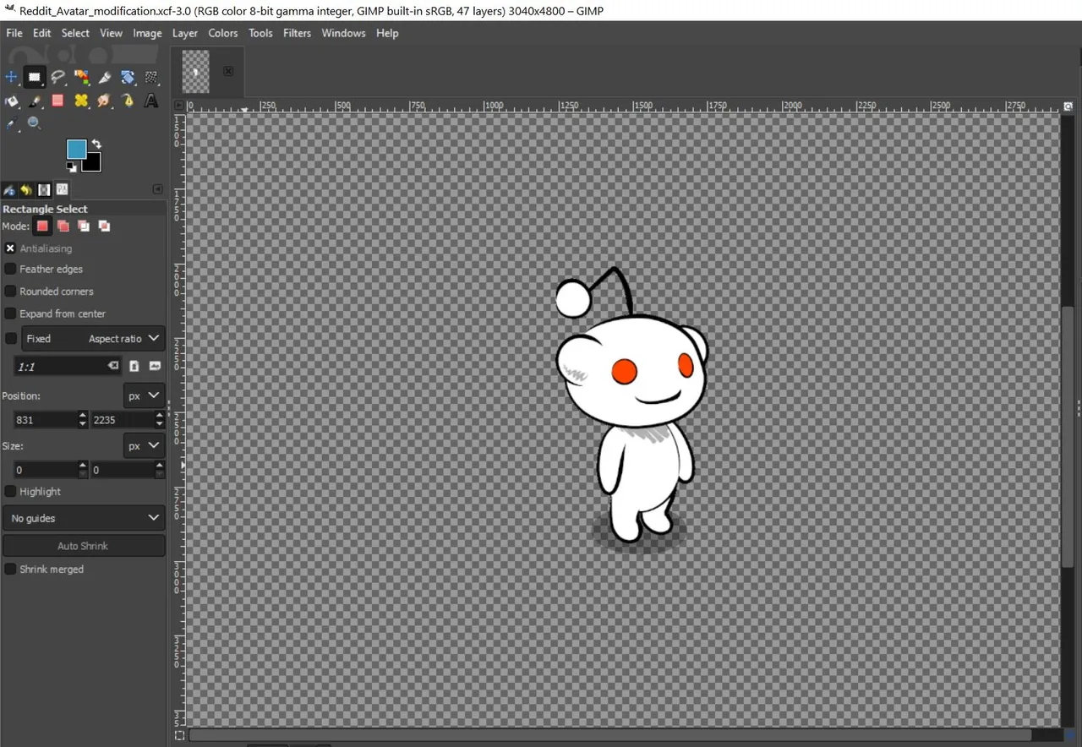Open the Size units px dropdown
Image resolution: width=1082 pixels, height=747 pixels.
click(144, 445)
